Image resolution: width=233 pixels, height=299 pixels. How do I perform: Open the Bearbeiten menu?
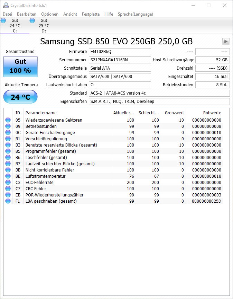point(27,14)
